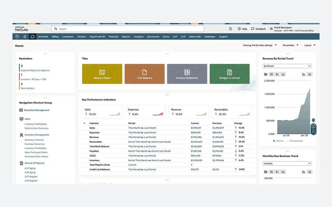Image resolution: width=332 pixels, height=207 pixels.
Task: Open Help with question mark icon
Action: [243, 29]
